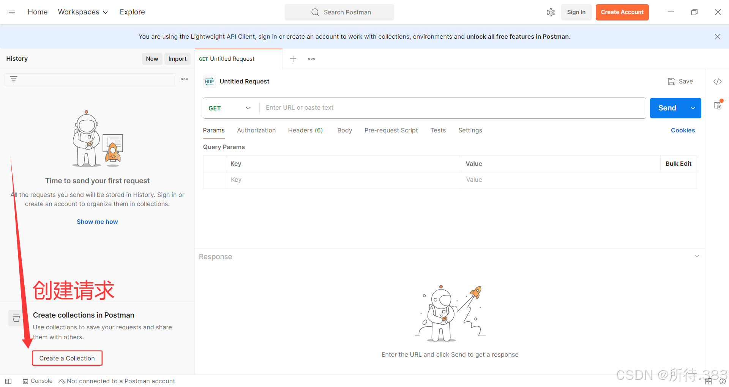This screenshot has height=387, width=729.
Task: Open the Cookies link
Action: [x=683, y=130]
